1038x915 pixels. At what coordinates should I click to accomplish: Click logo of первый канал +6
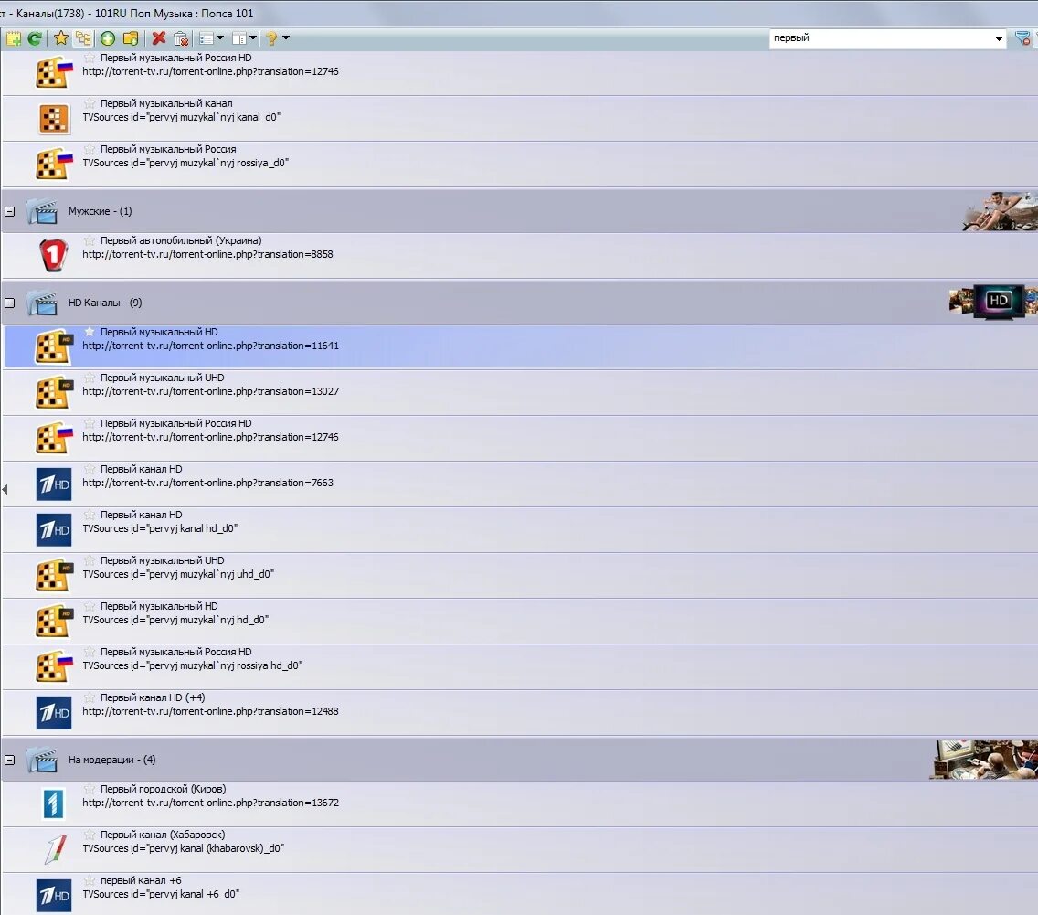(54, 895)
